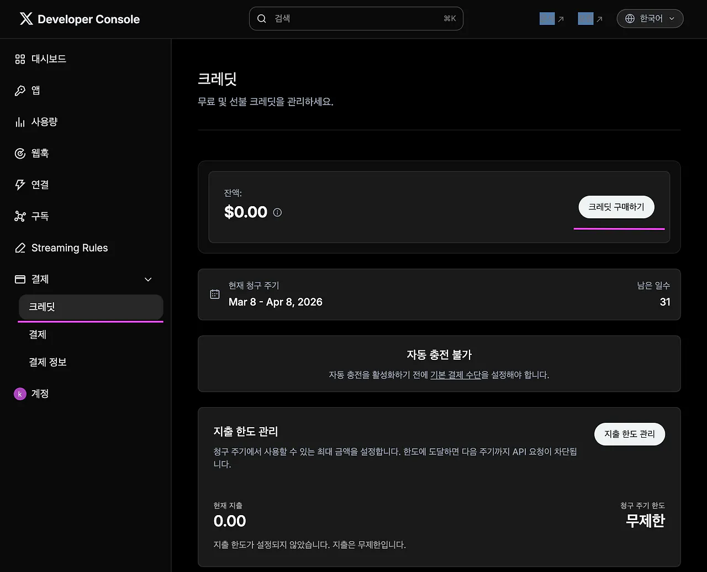Select 크레딧 in the sidebar submenu
Viewport: 707px width, 572px height.
coord(42,307)
